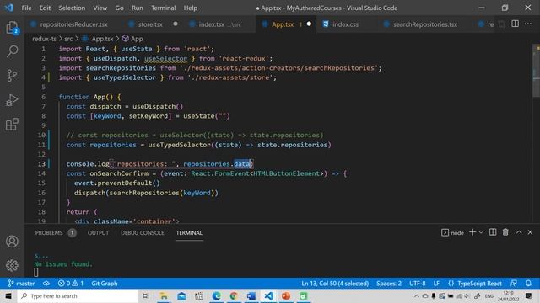Click src breadcrumb segment
The image size is (540, 303).
click(68, 39)
